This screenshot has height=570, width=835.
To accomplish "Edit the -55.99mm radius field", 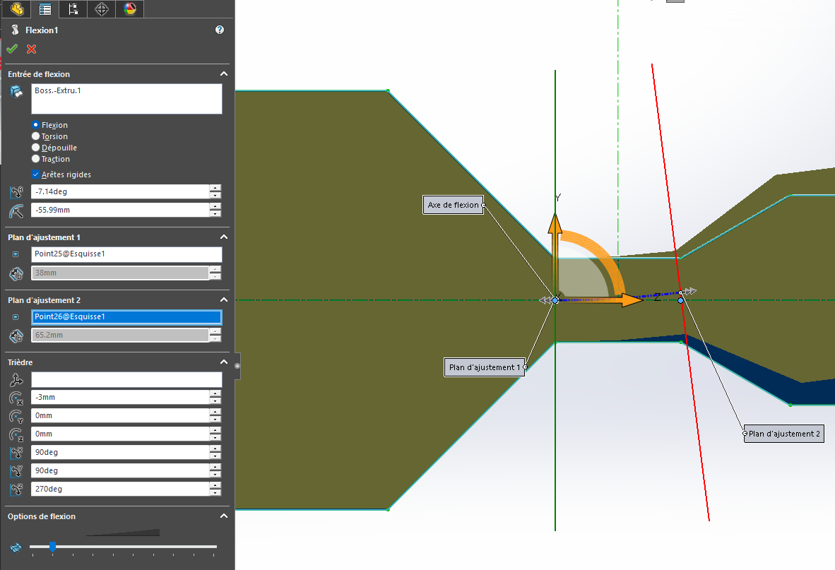I will click(120, 210).
